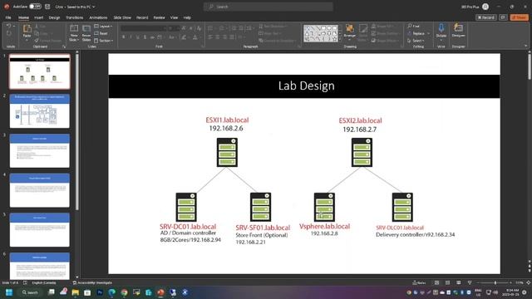Image resolution: width=532 pixels, height=299 pixels.
Task: Open the Replace dropdown arrow
Action: (429, 33)
